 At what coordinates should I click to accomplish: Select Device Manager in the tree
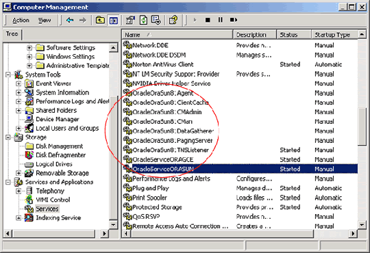tap(58, 120)
